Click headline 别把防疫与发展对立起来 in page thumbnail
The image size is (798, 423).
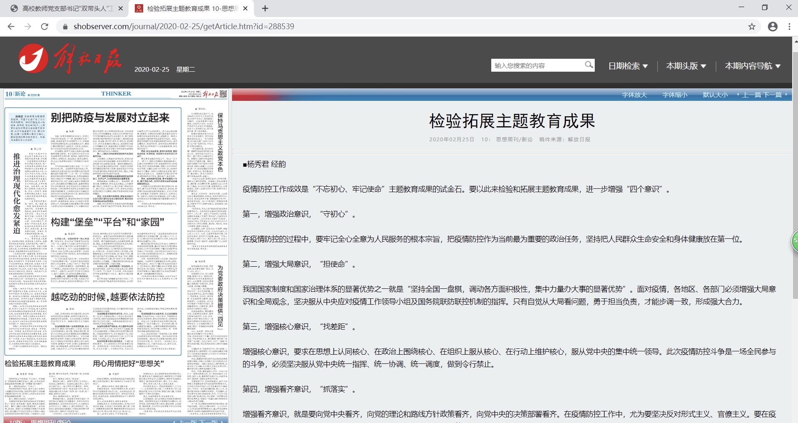point(110,118)
